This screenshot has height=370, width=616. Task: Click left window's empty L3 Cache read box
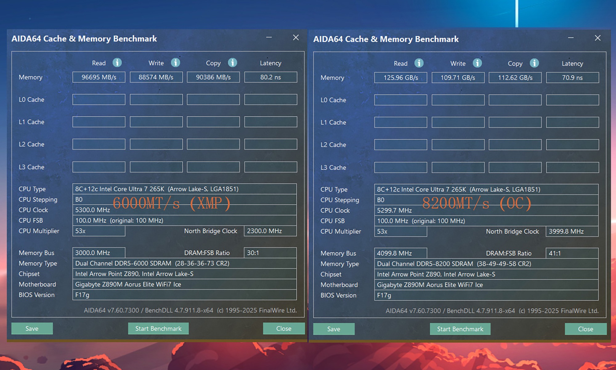(99, 167)
